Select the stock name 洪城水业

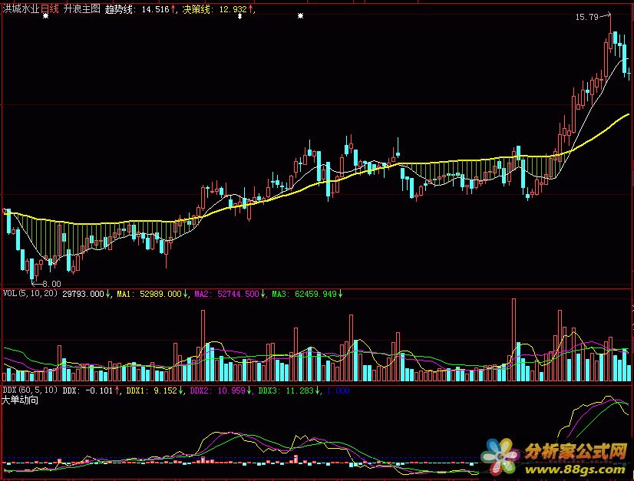pos(21,8)
